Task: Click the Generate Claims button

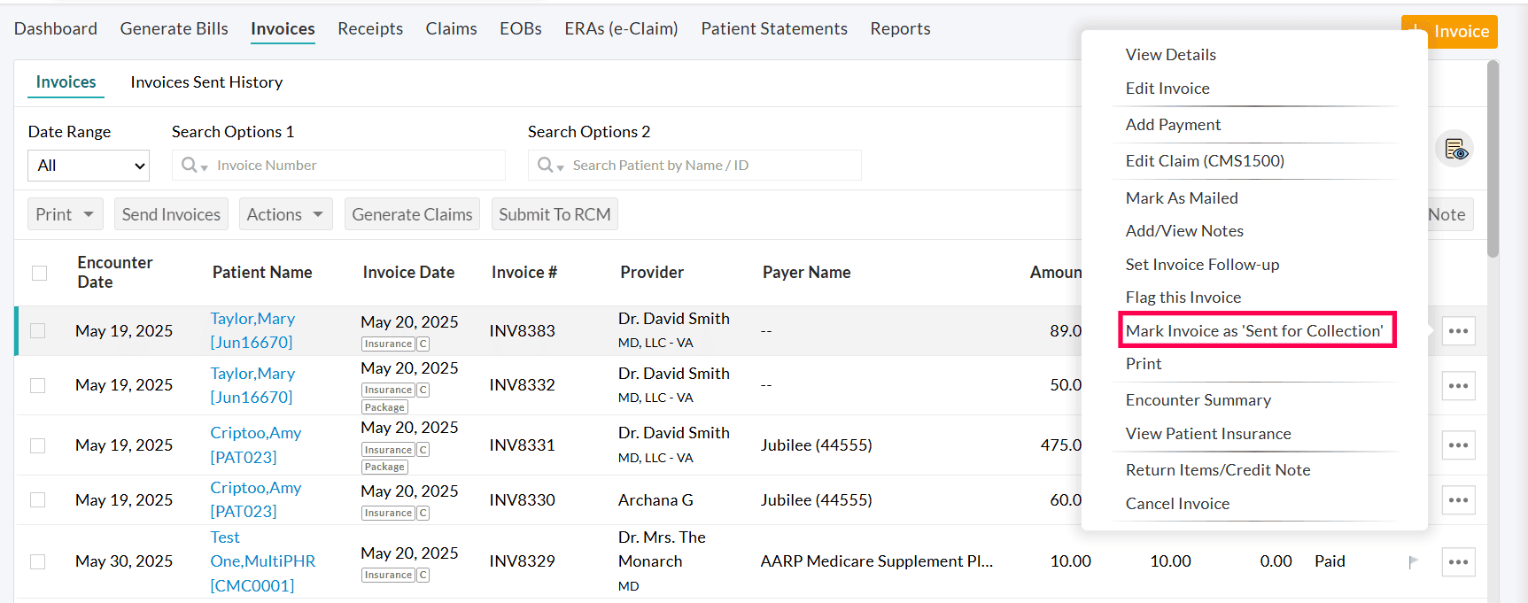Action: coord(412,214)
